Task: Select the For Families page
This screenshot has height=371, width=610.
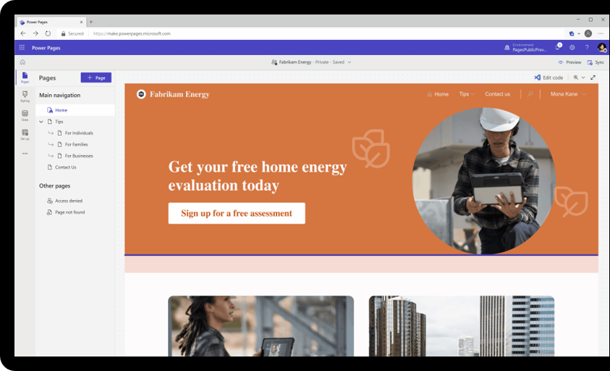Action: (76, 144)
